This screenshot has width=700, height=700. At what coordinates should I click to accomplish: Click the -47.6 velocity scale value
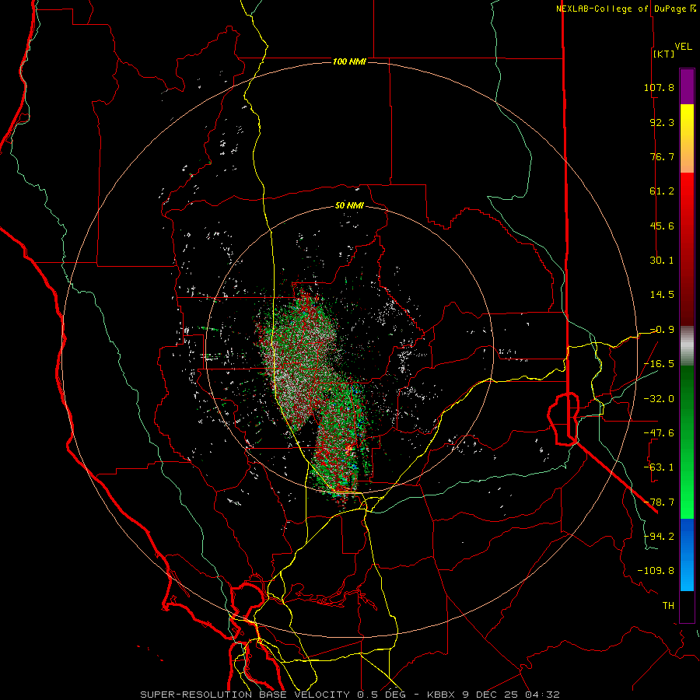pos(659,433)
